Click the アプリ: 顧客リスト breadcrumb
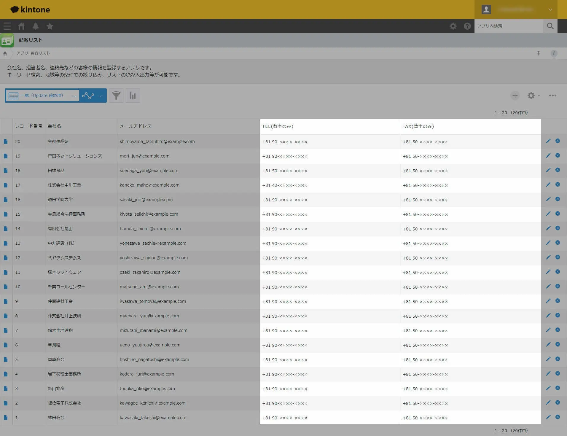Viewport: 567px width, 436px height. click(x=33, y=53)
